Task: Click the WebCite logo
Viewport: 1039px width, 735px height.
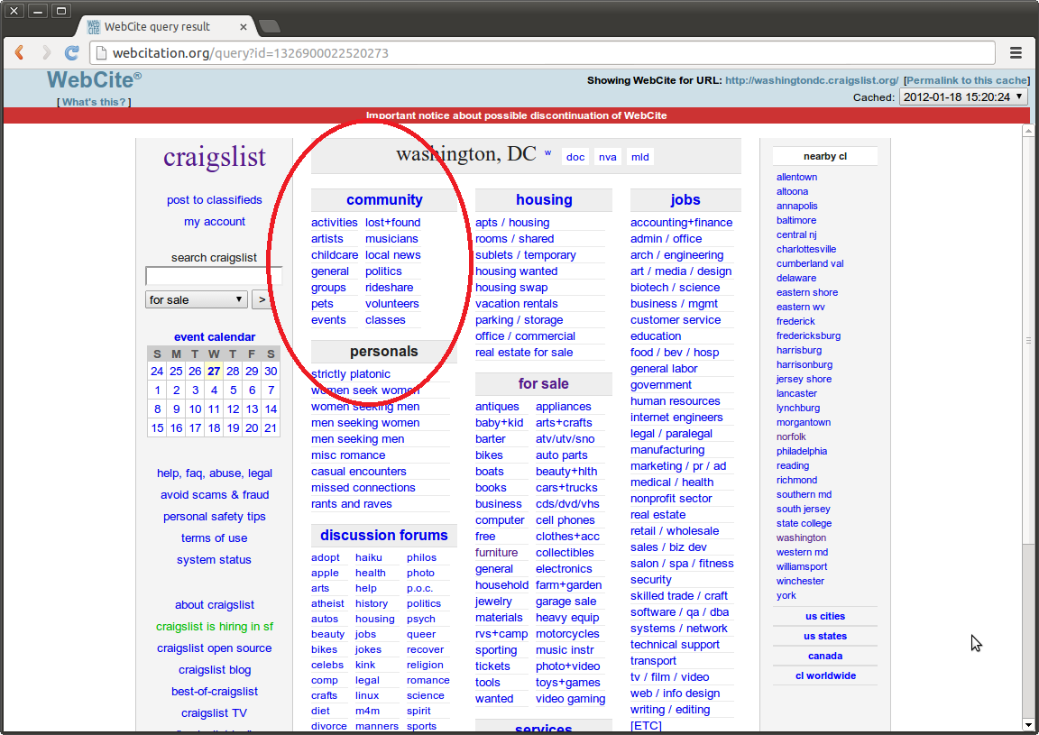Action: click(94, 80)
